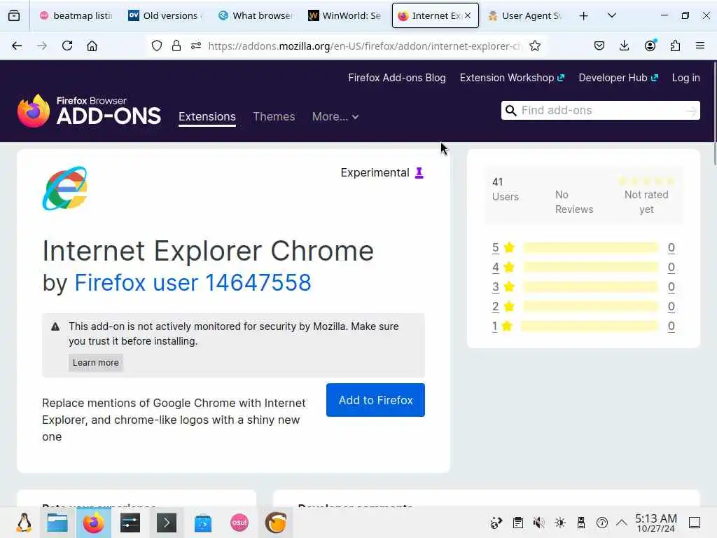717x538 pixels.
Task: Filter reviews by 5 star rating bar
Action: click(x=590, y=247)
